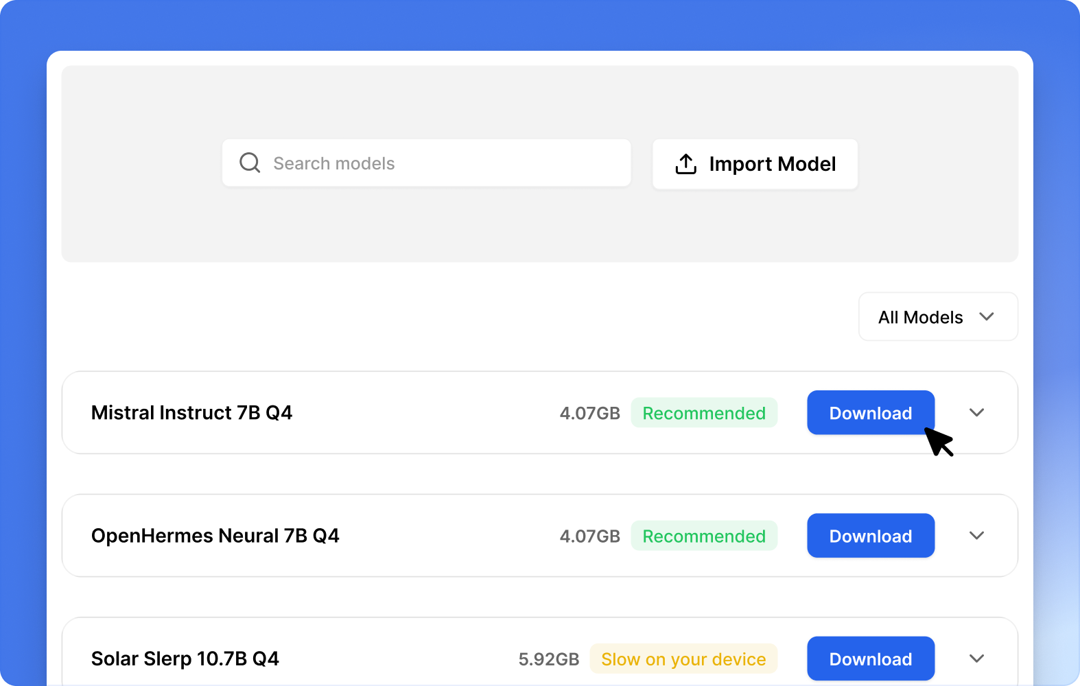1080x686 pixels.
Task: Download Solar Slerp 10.7B Q4
Action: point(870,659)
